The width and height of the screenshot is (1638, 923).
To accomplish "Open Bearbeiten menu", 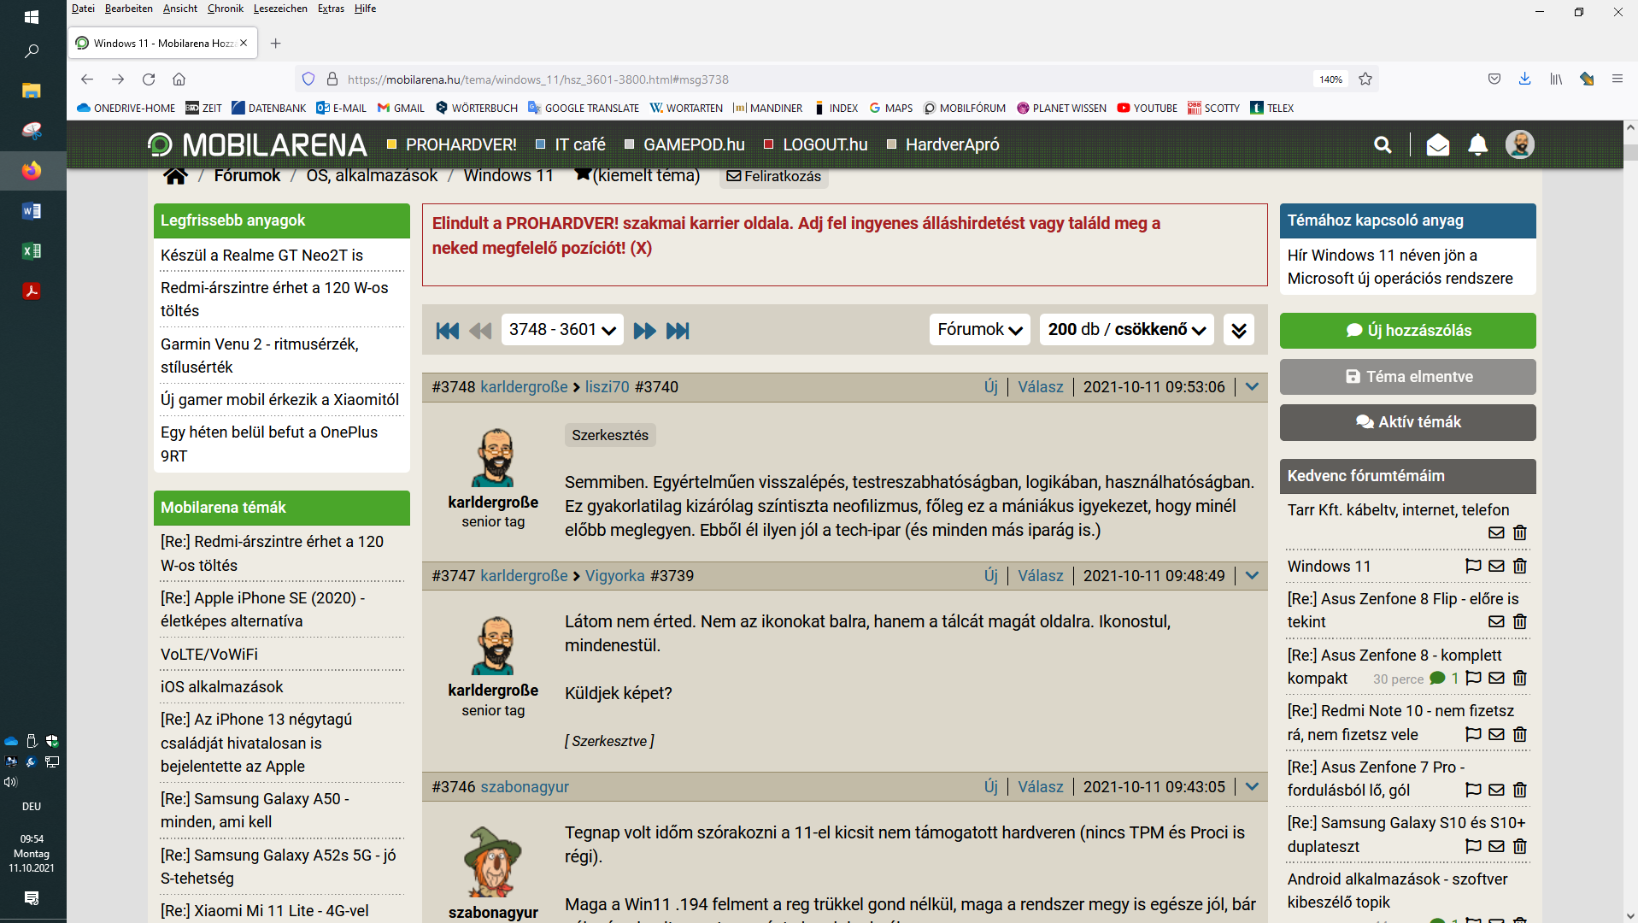I will (x=129, y=9).
